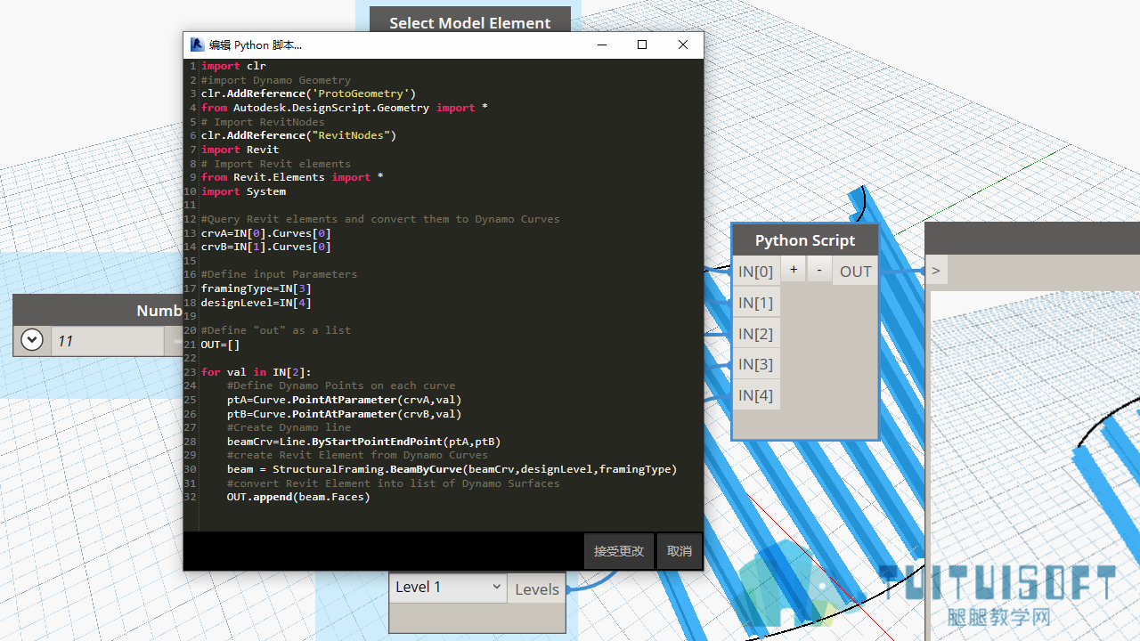Place cursor on clr.AddReference('ProtoGeometry') line
Image resolution: width=1140 pixels, height=641 pixels.
[x=308, y=93]
